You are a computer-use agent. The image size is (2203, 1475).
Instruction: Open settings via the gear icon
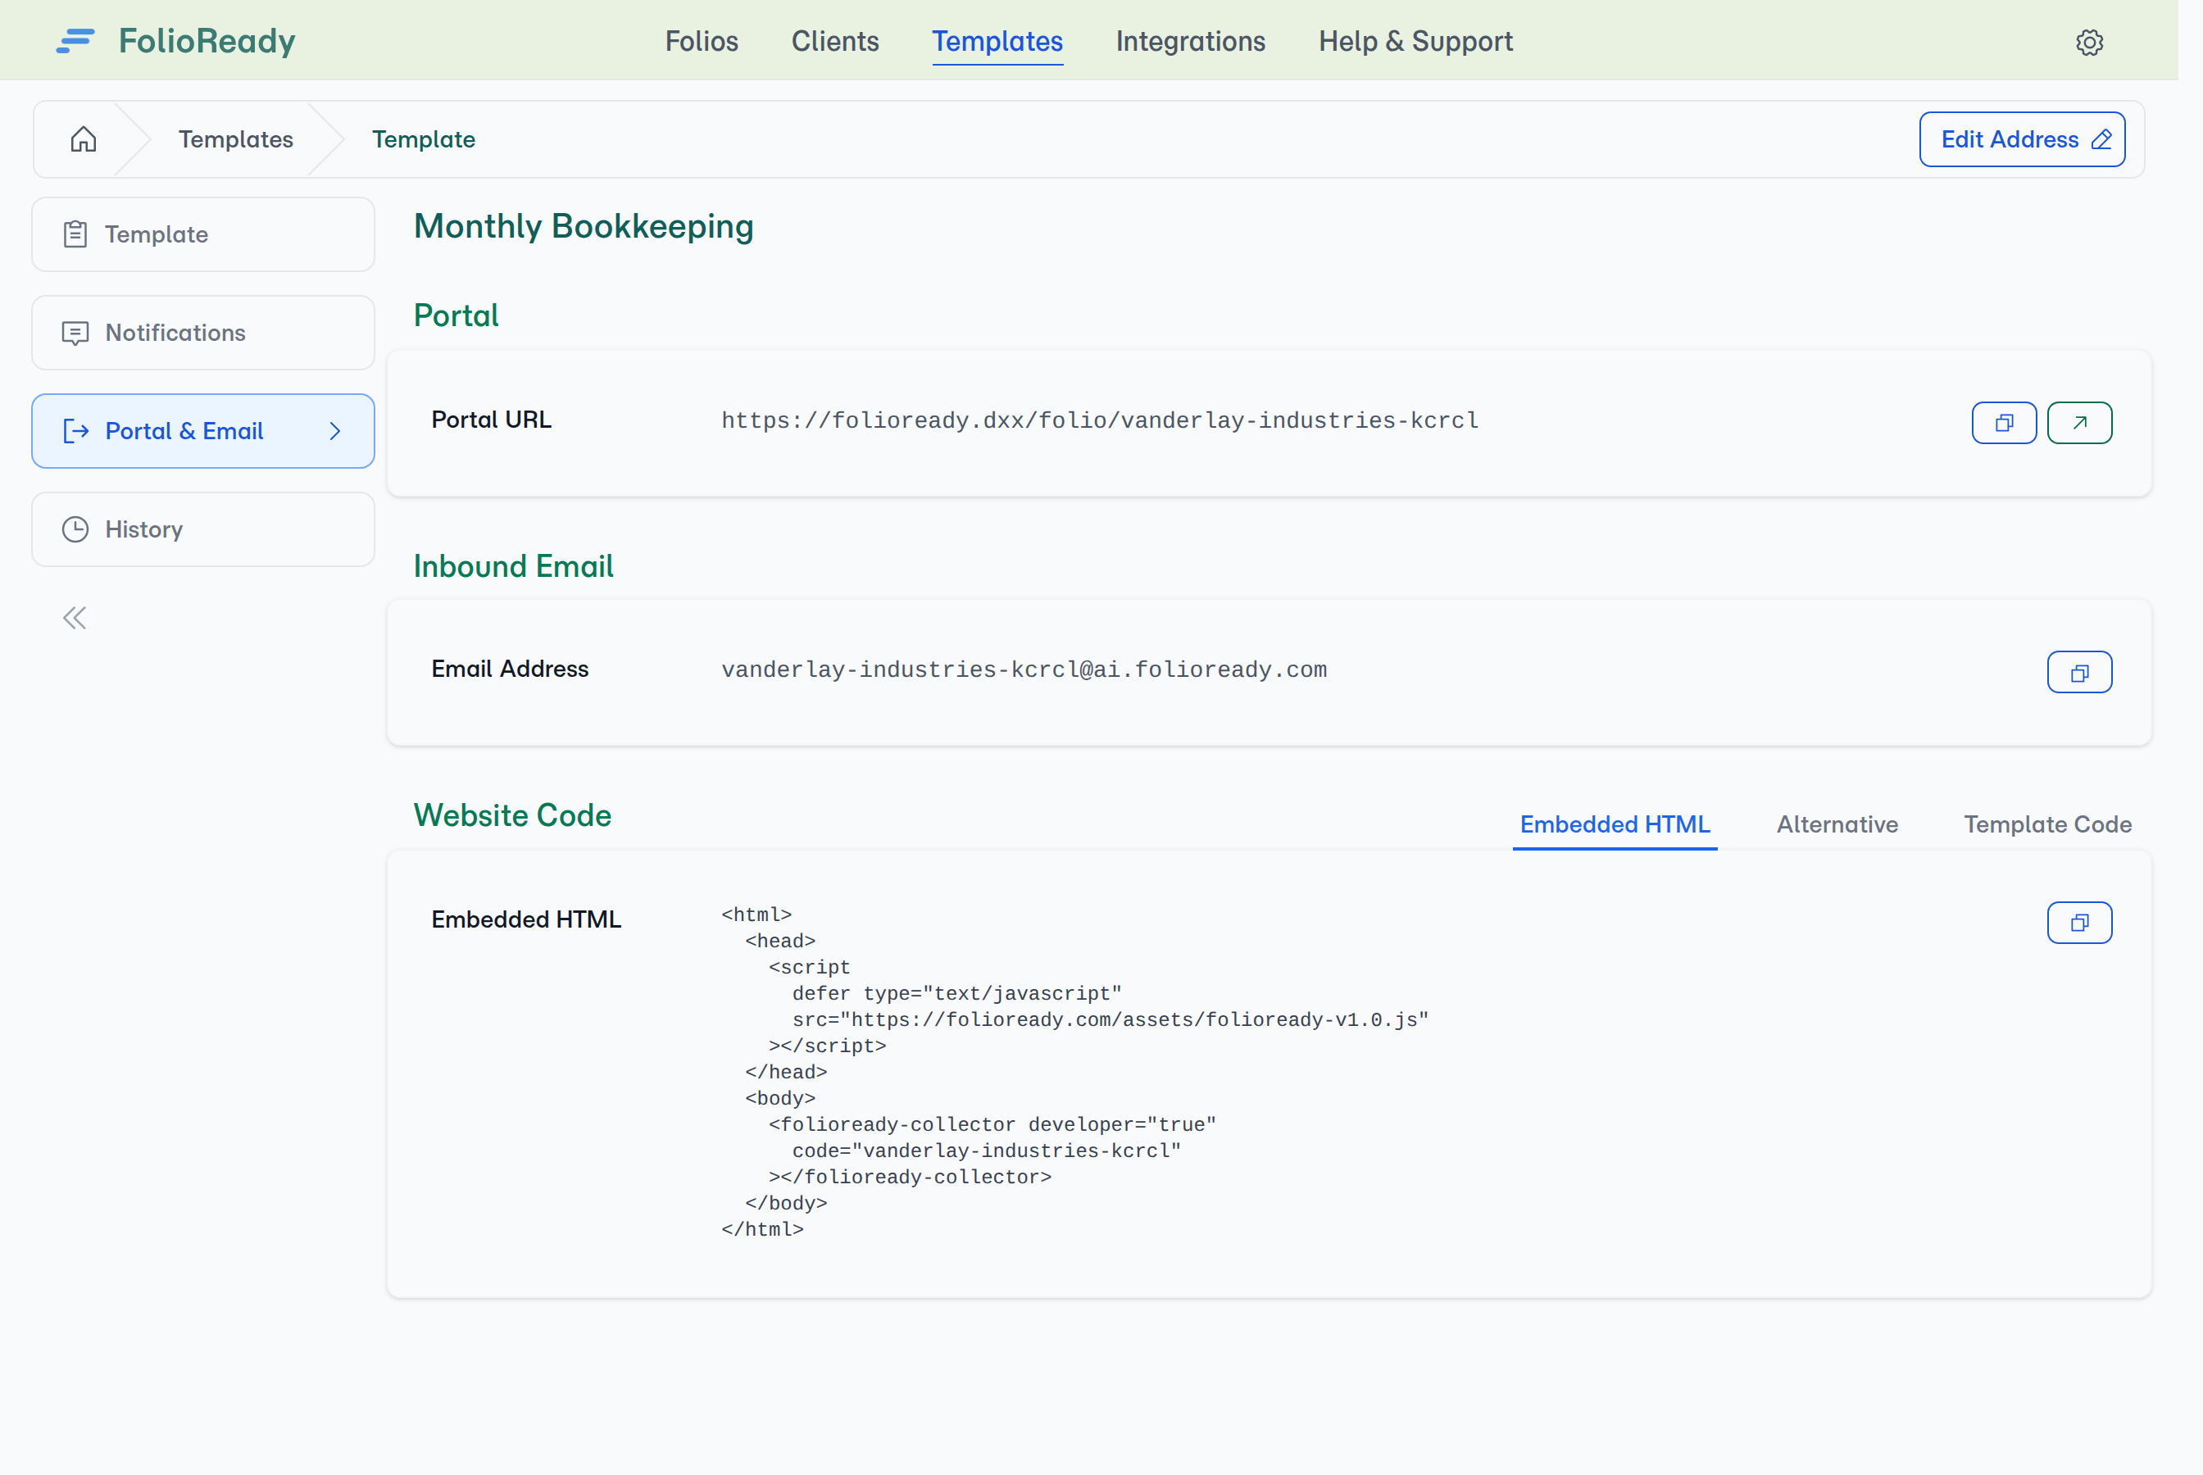click(2089, 43)
